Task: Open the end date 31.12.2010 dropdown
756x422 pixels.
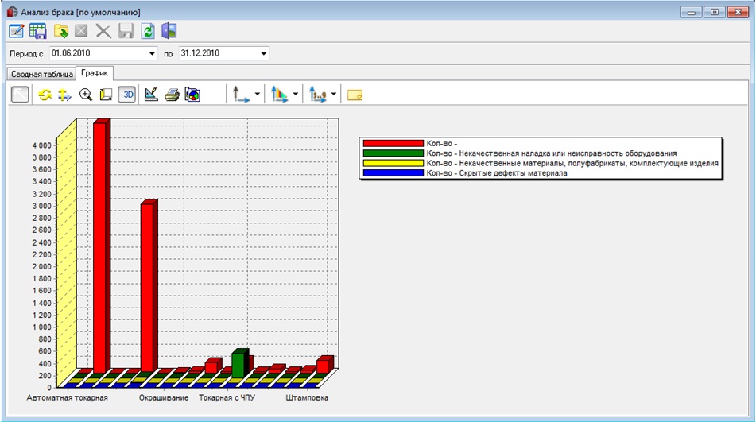Action: point(264,53)
